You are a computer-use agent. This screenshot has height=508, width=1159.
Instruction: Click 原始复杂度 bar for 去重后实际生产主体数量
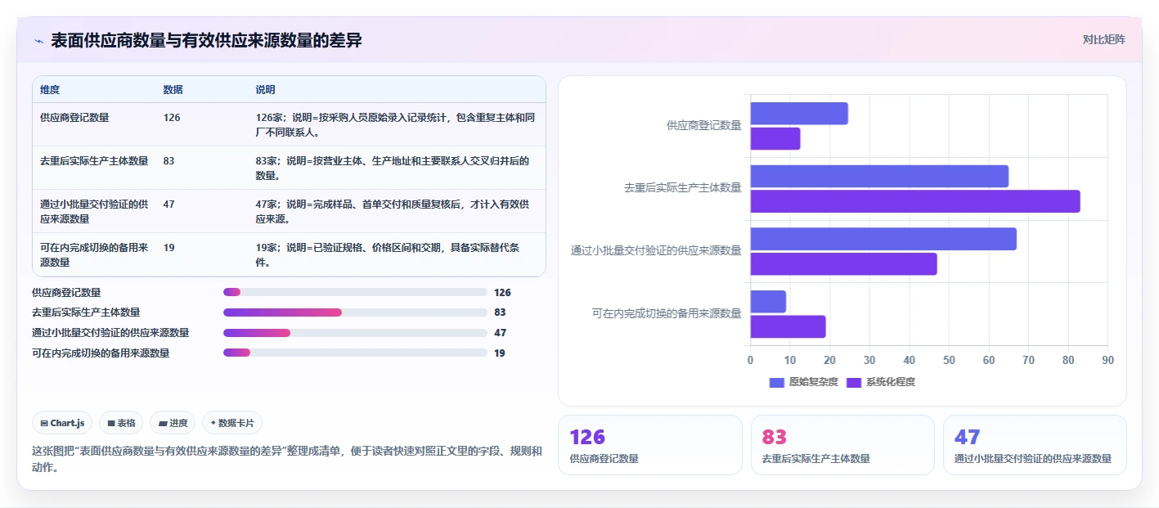click(x=879, y=176)
